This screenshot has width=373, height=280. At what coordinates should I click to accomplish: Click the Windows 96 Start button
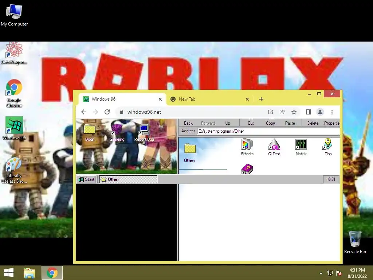[86, 179]
